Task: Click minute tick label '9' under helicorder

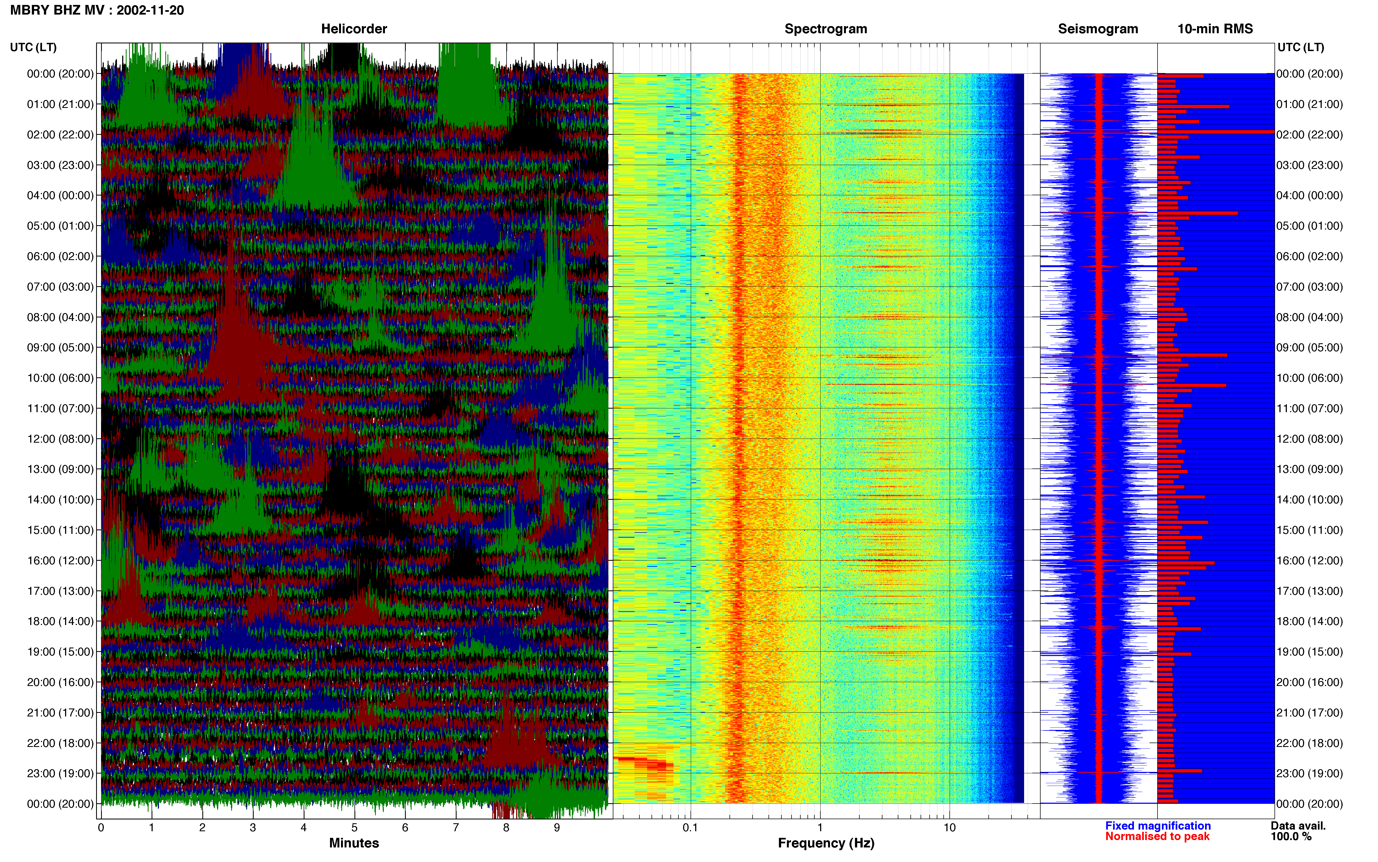Action: pyautogui.click(x=557, y=828)
